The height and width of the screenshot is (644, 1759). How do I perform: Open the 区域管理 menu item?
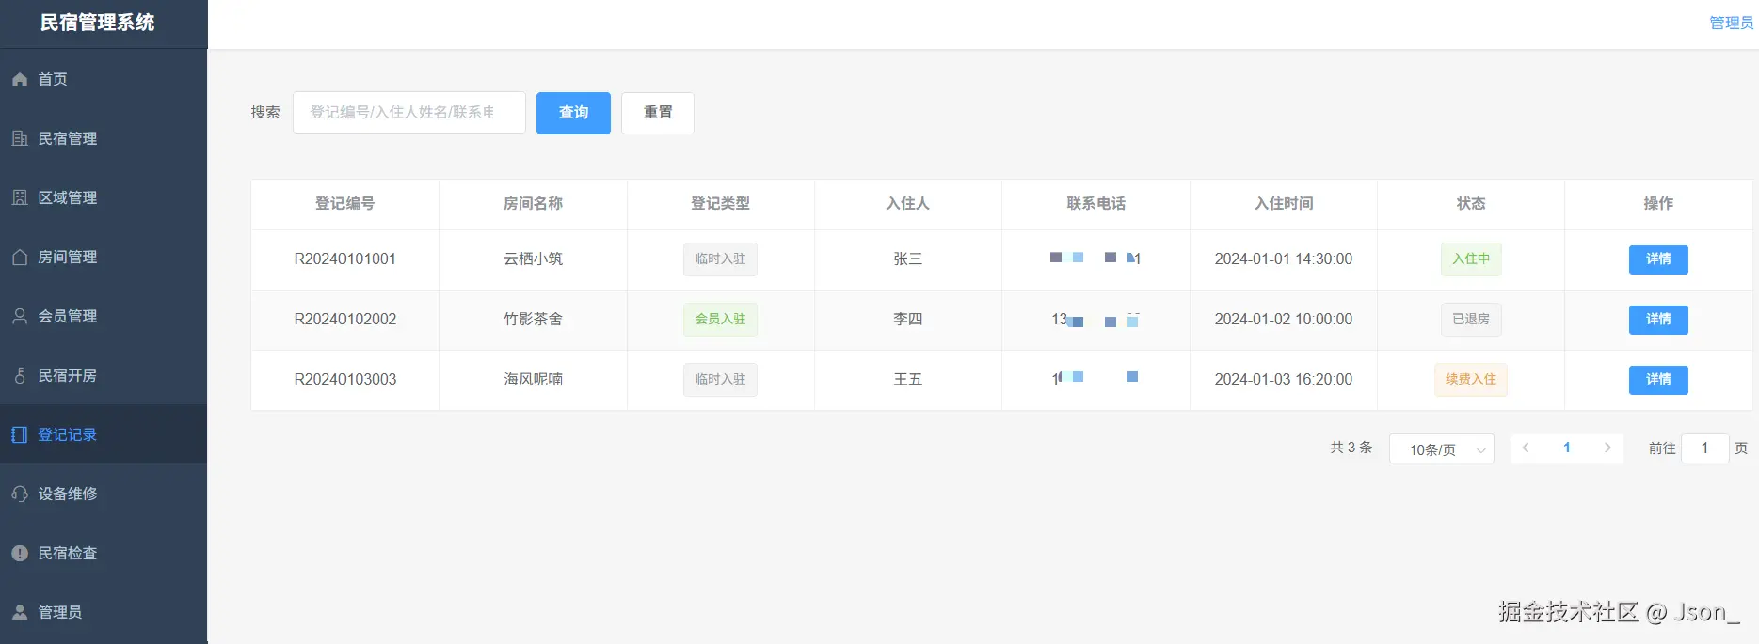[104, 197]
